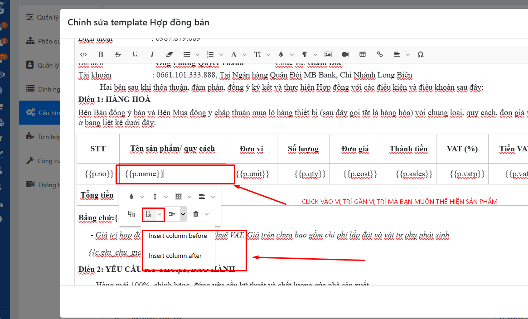Open the text color droplet in main toolbar
This screenshot has height=319, width=528.
[281, 54]
